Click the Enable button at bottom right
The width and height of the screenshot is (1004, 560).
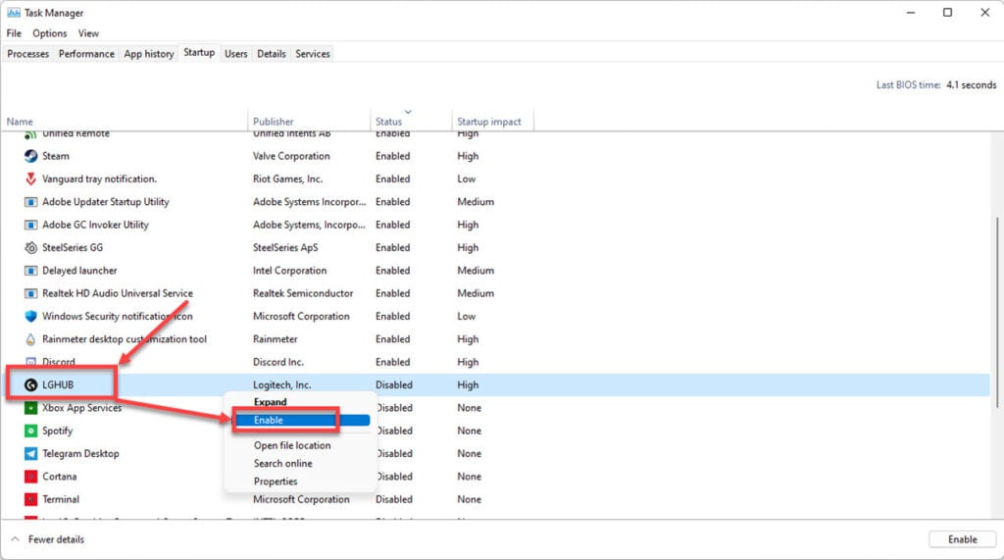coord(963,539)
